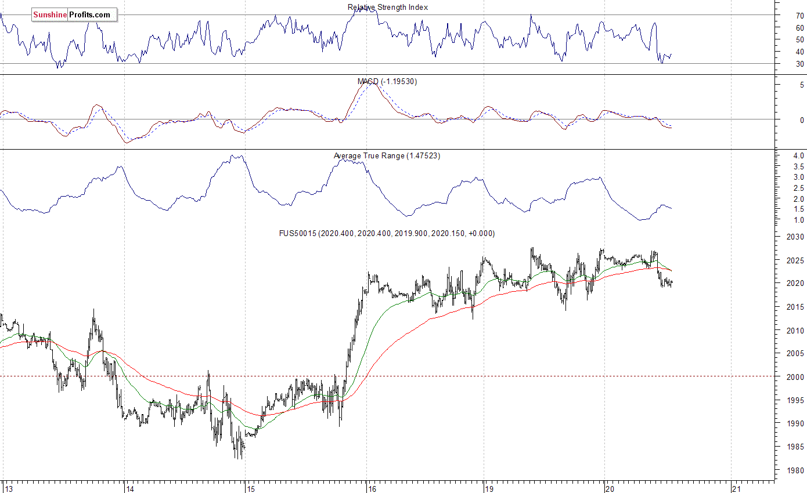Click date label 20 on time axis
The width and height of the screenshot is (807, 493).
[610, 489]
